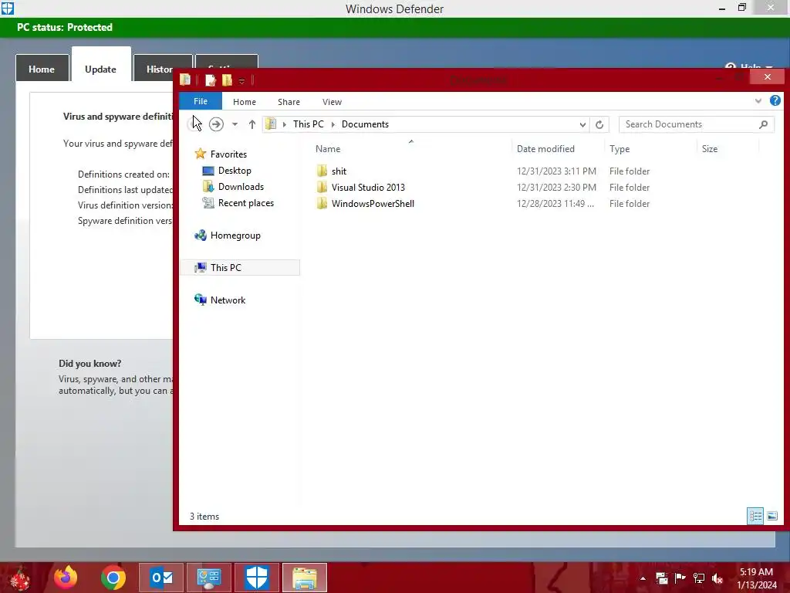Open the View ribbon tab

tap(332, 102)
